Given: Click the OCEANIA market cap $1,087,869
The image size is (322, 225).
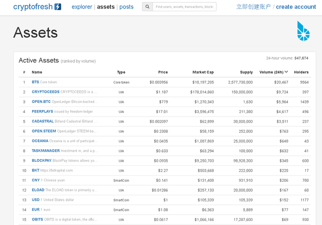Looking at the screenshot, I should click(204, 141).
